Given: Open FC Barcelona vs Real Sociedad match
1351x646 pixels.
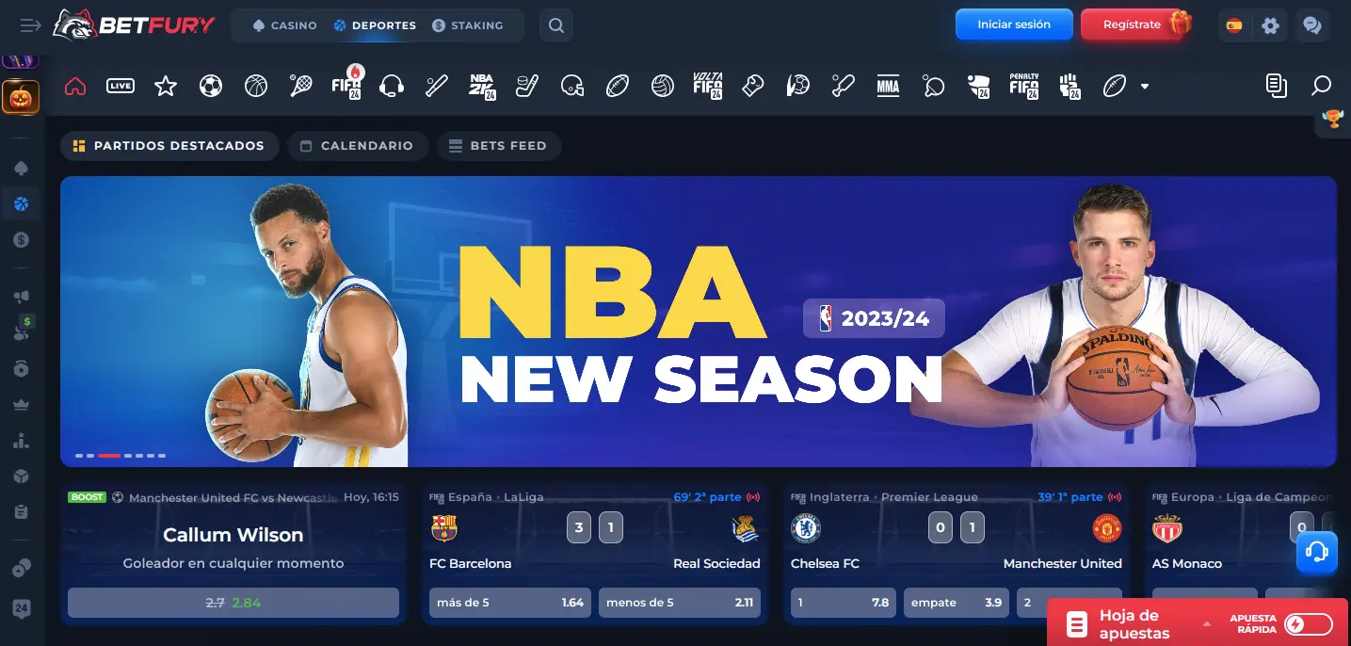Looking at the screenshot, I should pos(595,554).
